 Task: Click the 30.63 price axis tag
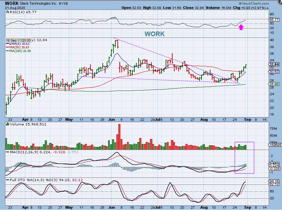point(274,72)
